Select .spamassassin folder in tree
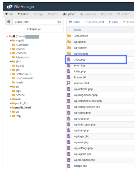The image size is (137, 174). 24,78
